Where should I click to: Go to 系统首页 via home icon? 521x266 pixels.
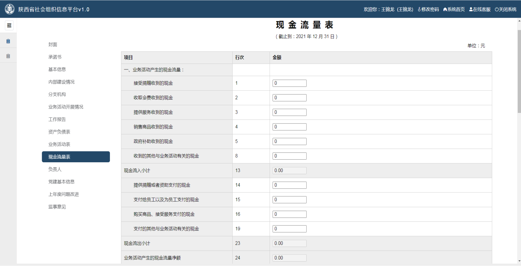click(454, 9)
